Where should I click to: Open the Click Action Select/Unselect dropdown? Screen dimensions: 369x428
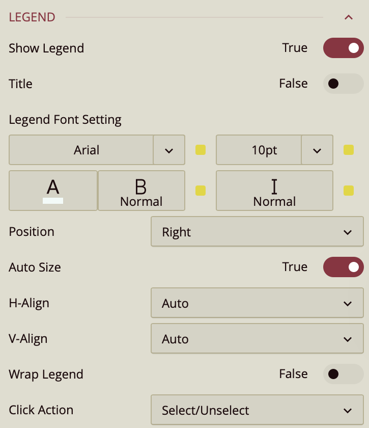(x=257, y=410)
